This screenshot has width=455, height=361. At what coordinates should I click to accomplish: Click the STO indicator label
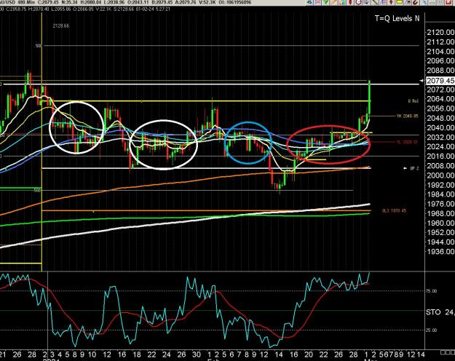(x=433, y=312)
